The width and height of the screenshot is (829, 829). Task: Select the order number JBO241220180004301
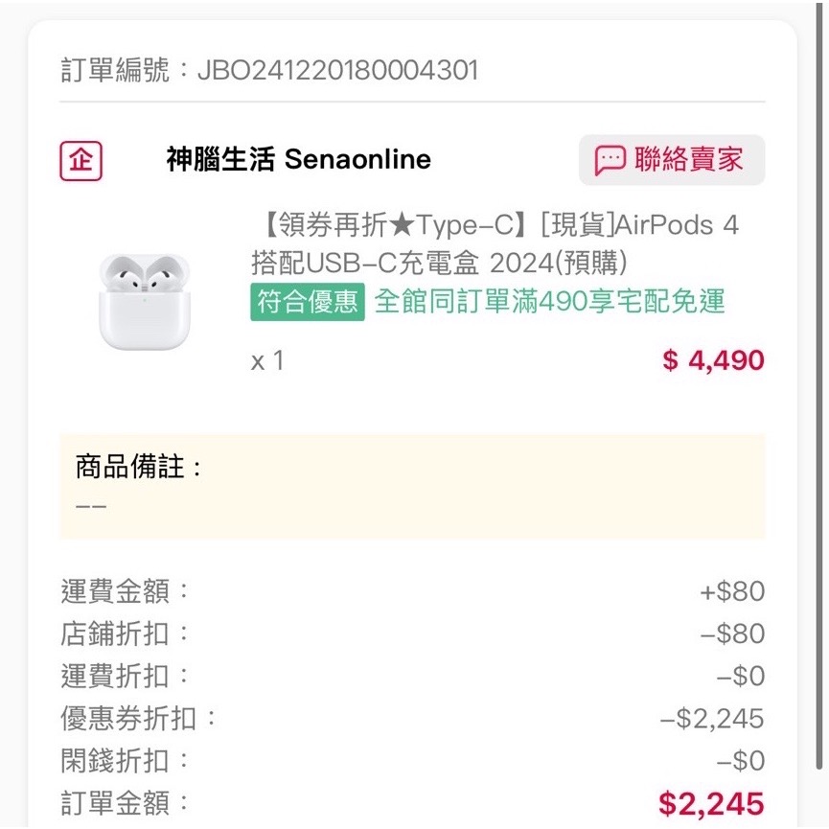click(x=336, y=70)
